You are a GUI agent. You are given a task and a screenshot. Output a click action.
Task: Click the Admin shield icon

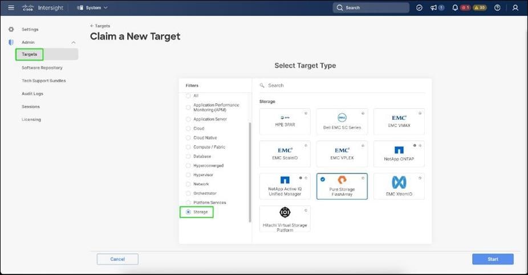[11, 42]
